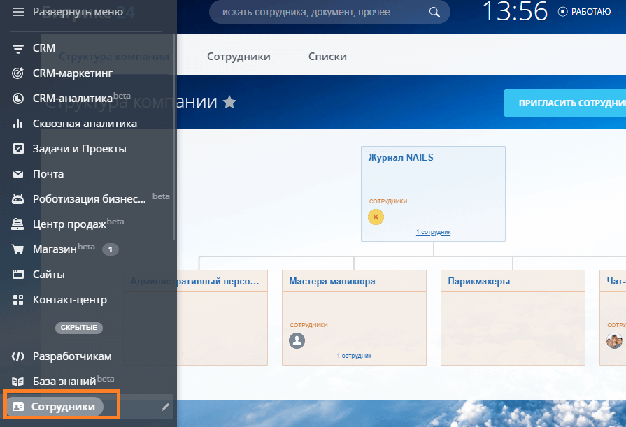The height and width of the screenshot is (427, 626).
Task: Click the gray avatar in Мастера маникюра
Action: 297,341
